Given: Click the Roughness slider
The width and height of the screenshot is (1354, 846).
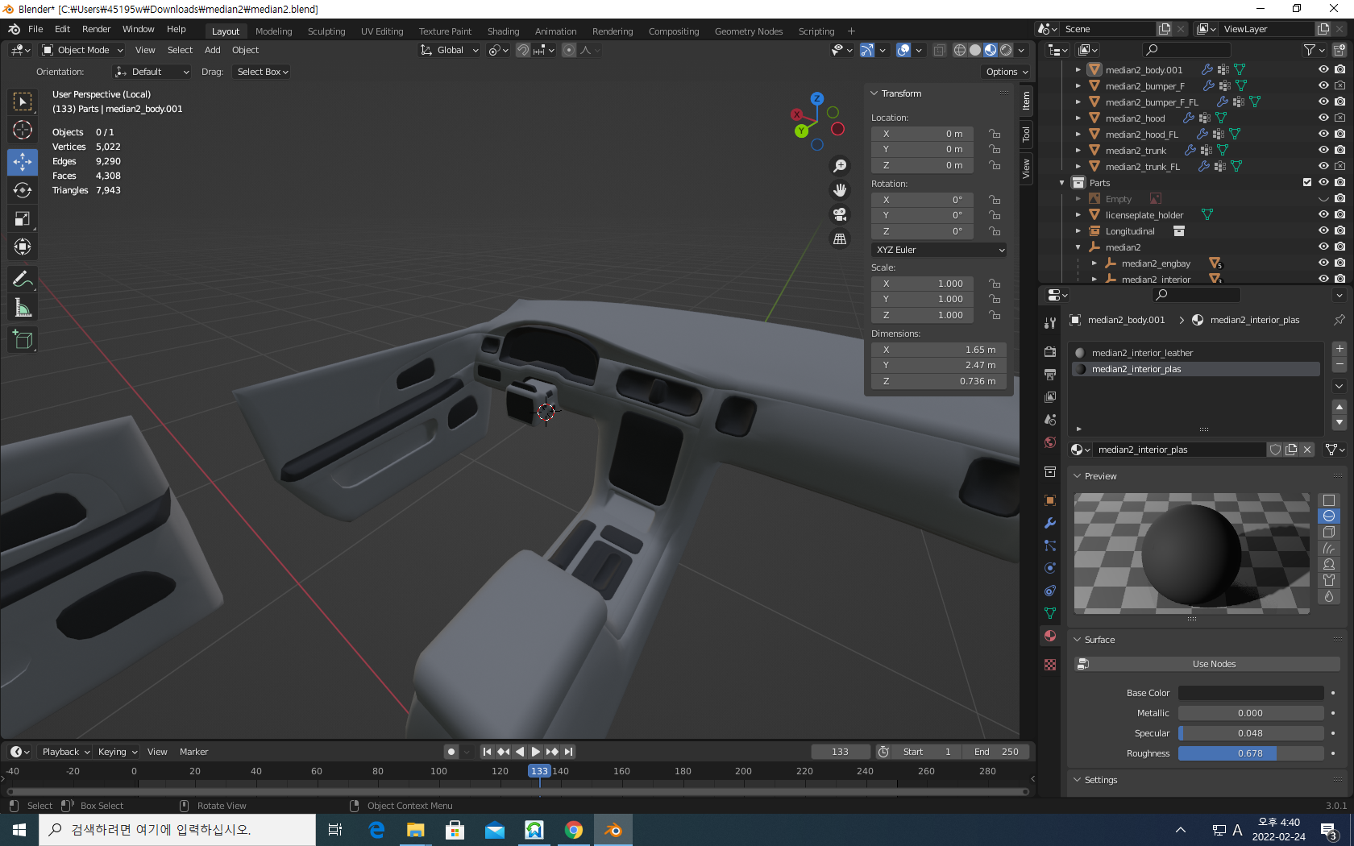Looking at the screenshot, I should coord(1250,753).
